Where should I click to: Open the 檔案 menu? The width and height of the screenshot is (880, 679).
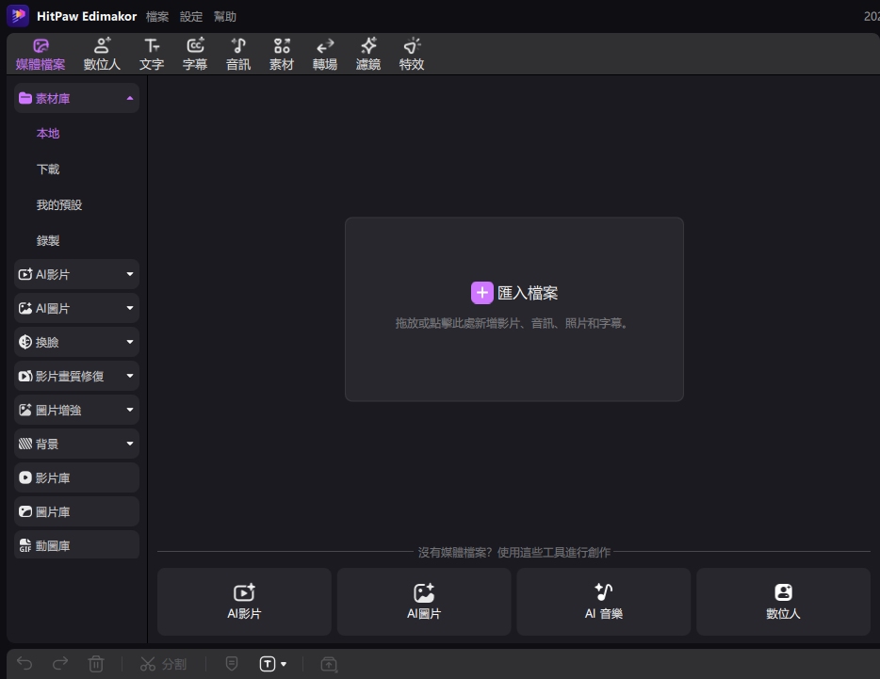pyautogui.click(x=156, y=16)
